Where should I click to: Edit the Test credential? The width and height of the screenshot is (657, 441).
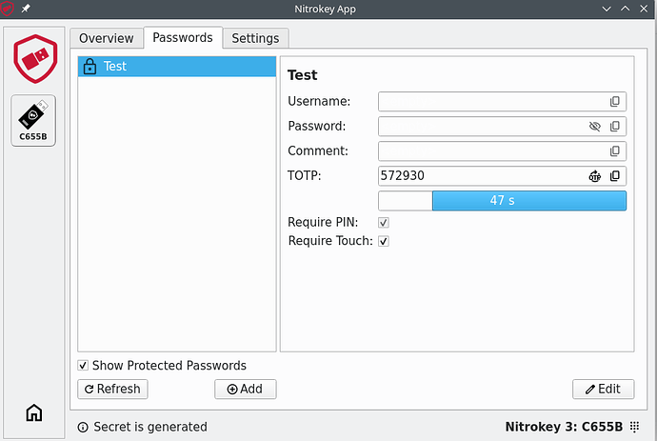click(604, 389)
